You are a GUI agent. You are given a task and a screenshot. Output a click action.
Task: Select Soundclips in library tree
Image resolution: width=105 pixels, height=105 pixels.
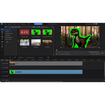coord(8,35)
